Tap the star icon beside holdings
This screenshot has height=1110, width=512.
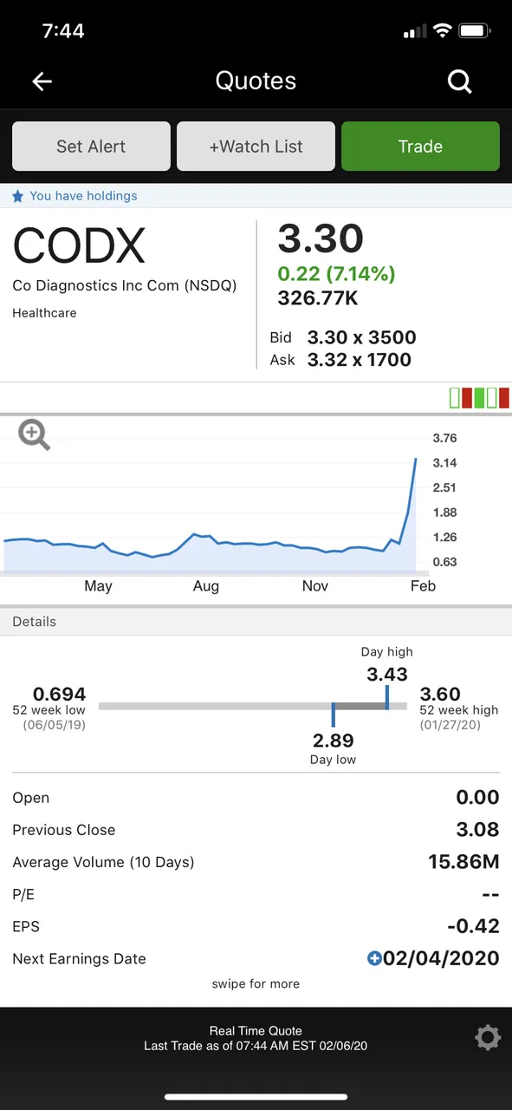pos(18,196)
